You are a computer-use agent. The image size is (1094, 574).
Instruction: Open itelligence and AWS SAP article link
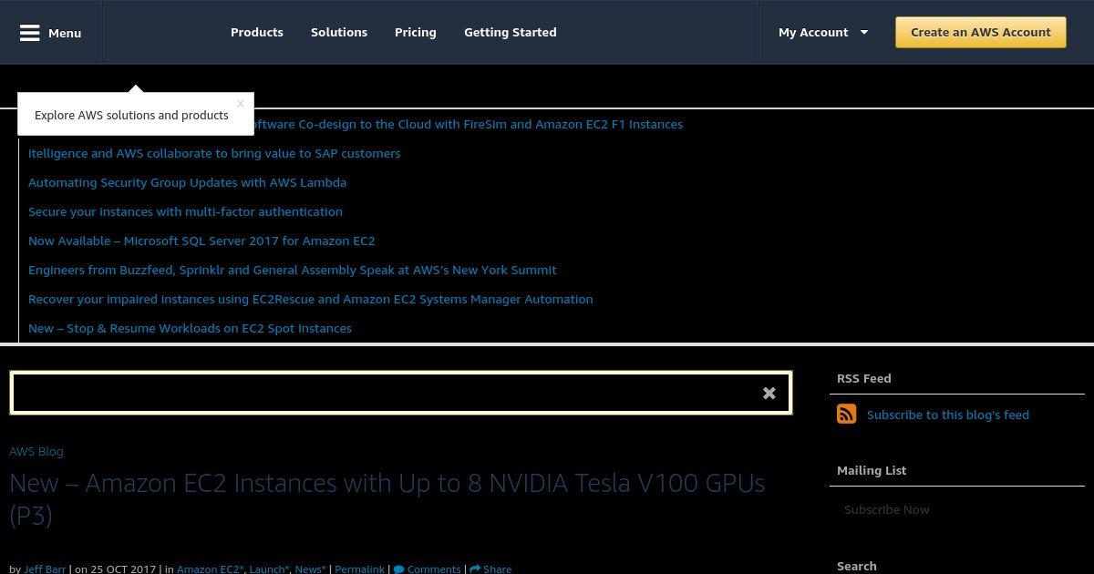[x=214, y=153]
